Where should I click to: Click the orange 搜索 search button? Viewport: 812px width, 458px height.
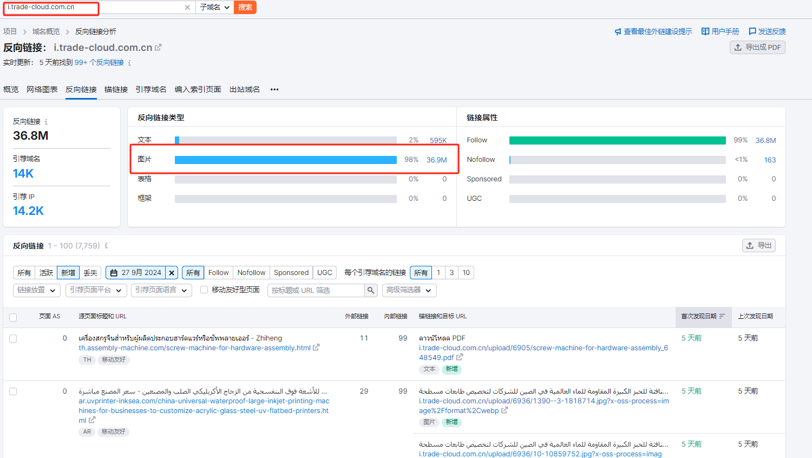[x=245, y=8]
